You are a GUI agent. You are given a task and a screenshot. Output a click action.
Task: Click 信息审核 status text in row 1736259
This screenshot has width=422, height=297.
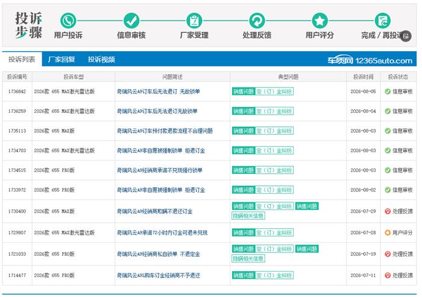tap(402, 111)
